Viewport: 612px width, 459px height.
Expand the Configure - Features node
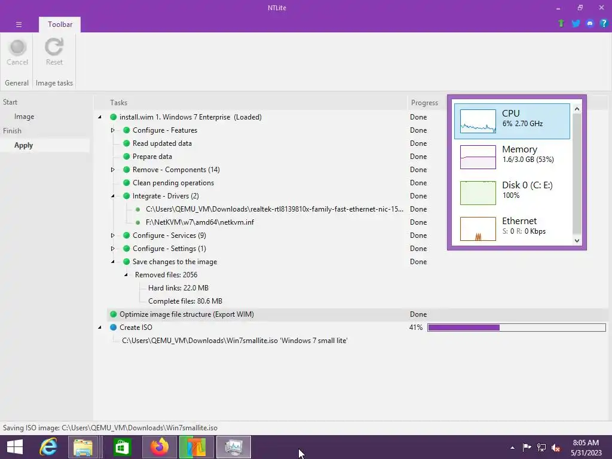[x=112, y=130]
